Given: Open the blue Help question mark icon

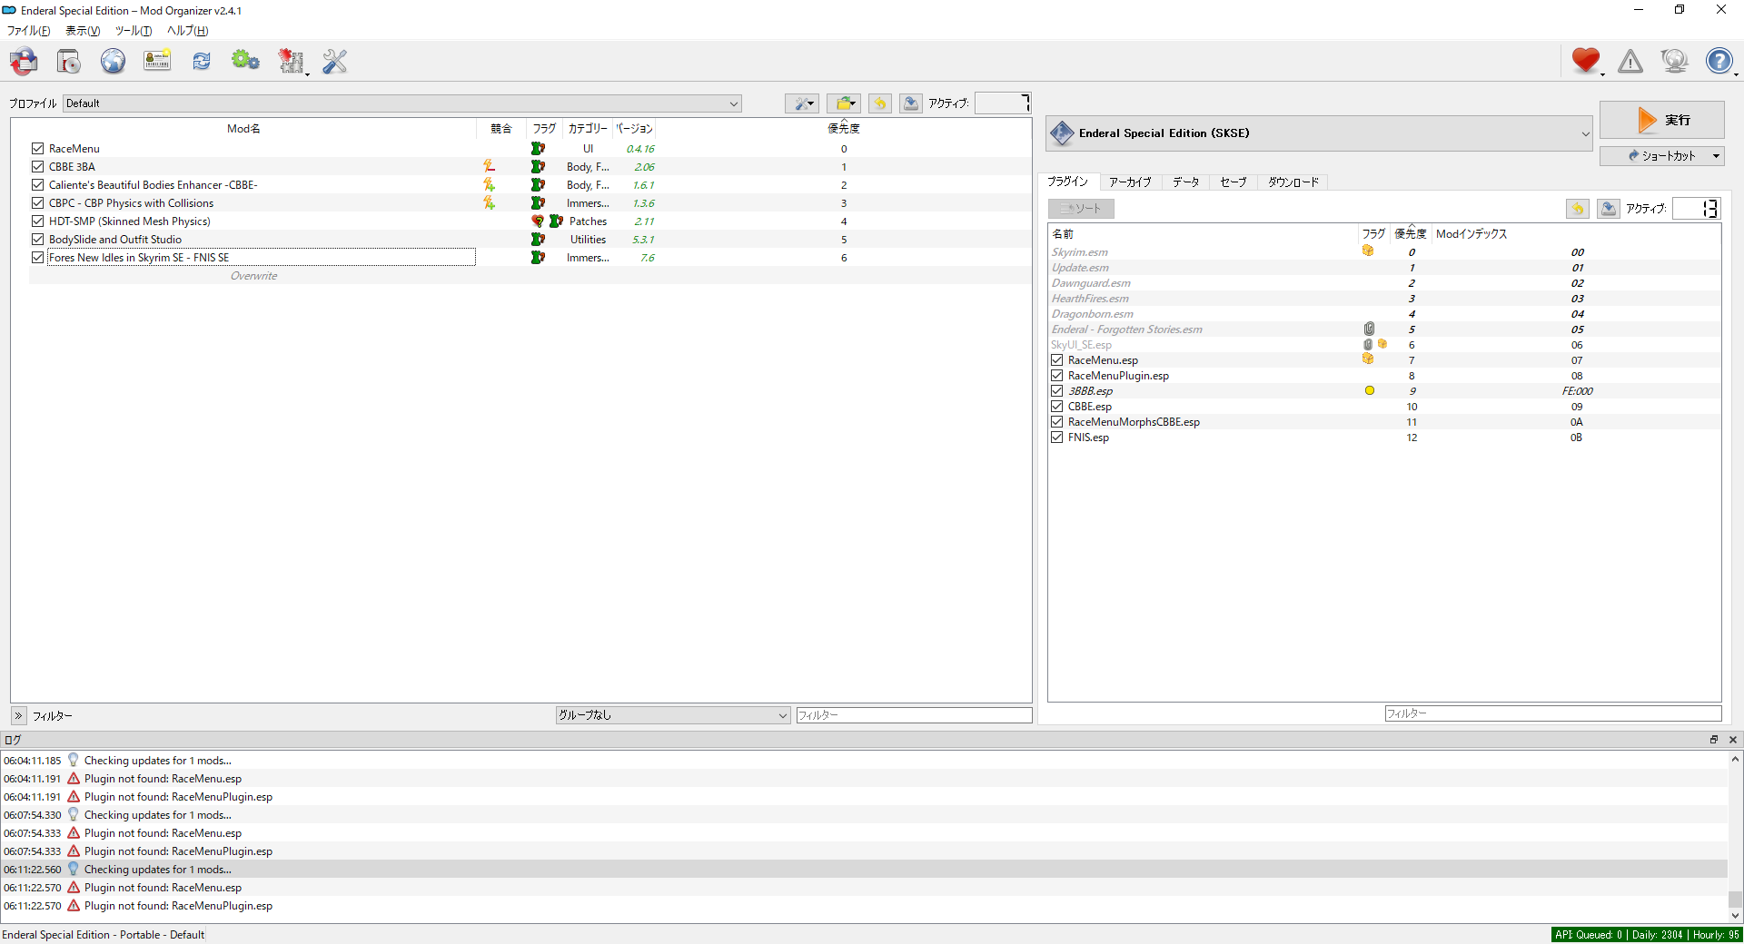Looking at the screenshot, I should point(1719,61).
